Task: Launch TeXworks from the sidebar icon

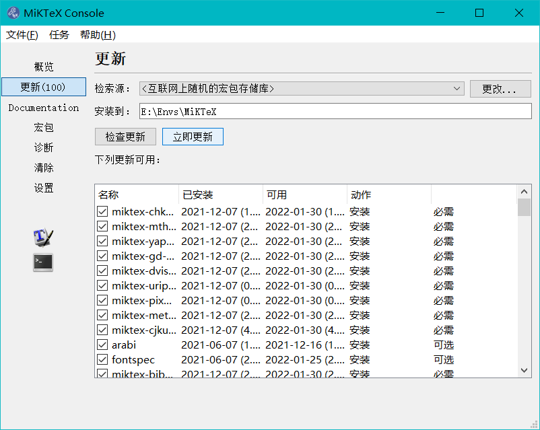Action: (x=42, y=237)
